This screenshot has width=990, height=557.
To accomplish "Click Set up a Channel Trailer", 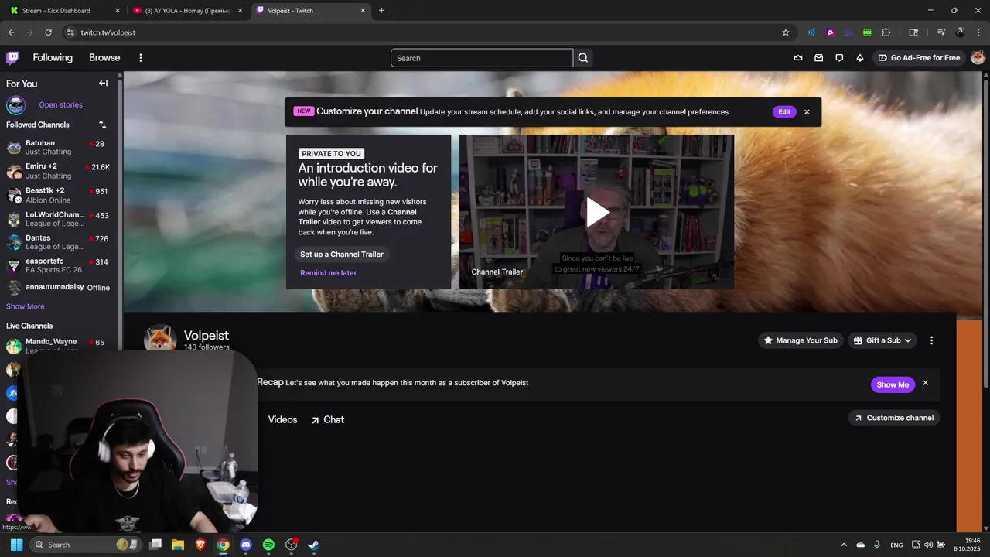I will (x=342, y=255).
